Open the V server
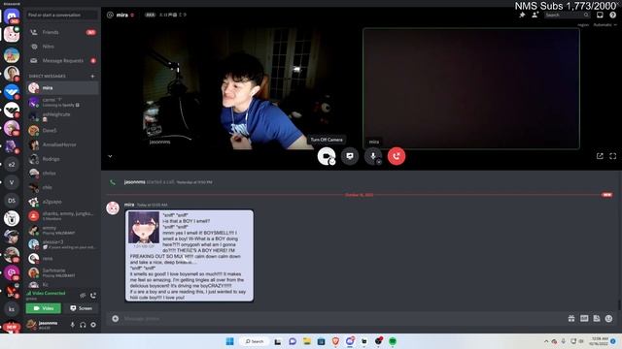 point(12,182)
